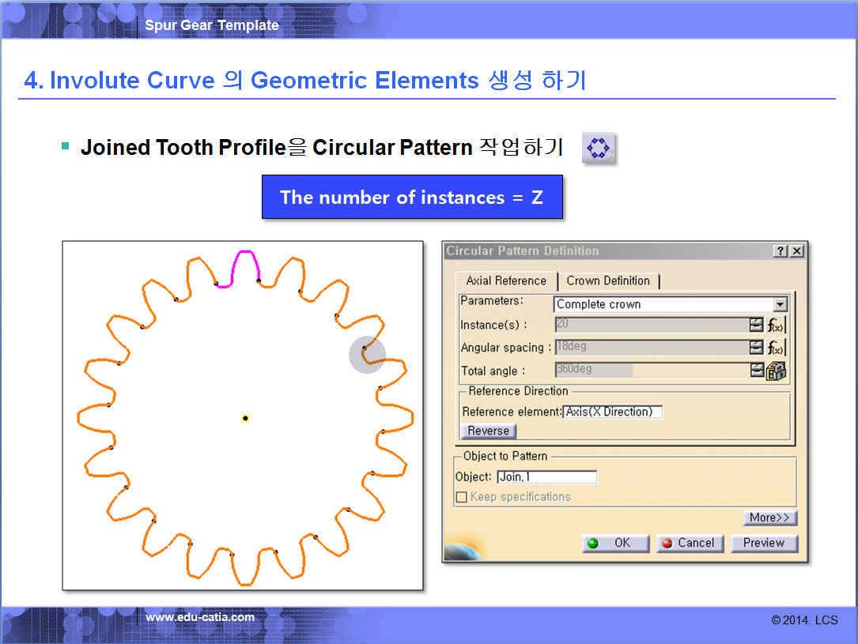Click the Instance(s) spinner arrows
The image size is (858, 644).
(757, 325)
